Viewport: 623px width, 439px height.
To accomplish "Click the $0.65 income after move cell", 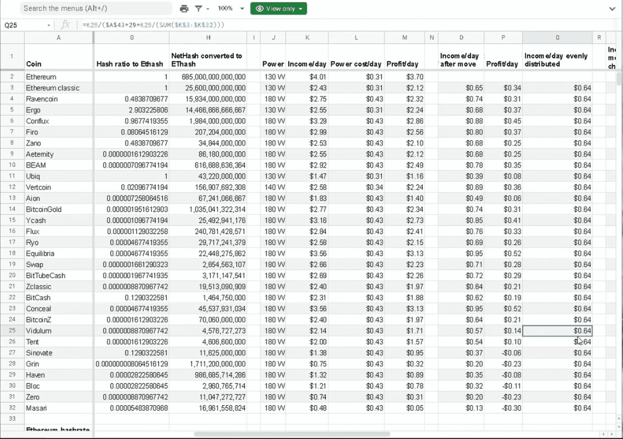I will tap(461, 88).
